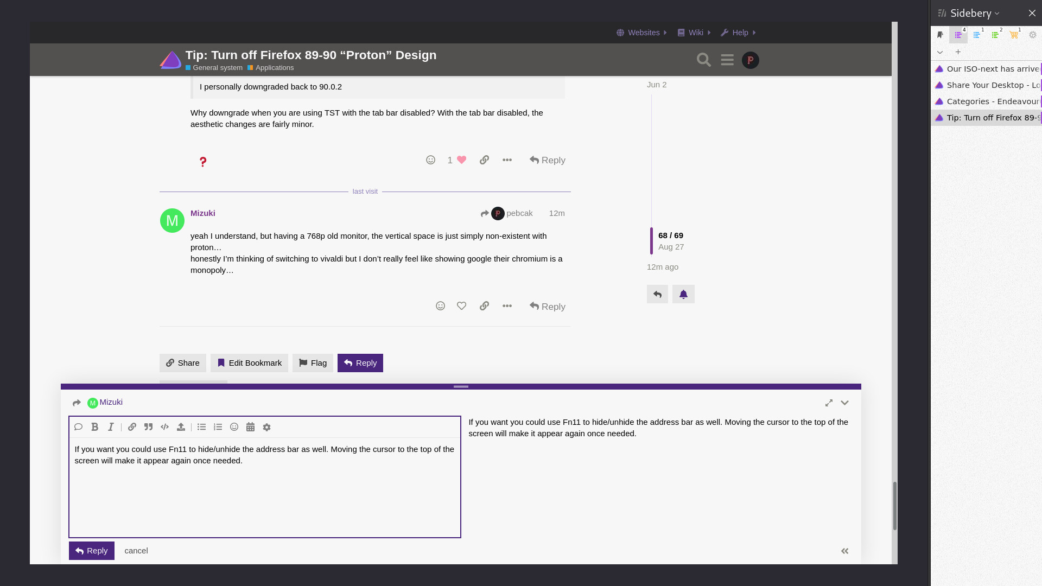This screenshot has height=586, width=1042.
Task: Copy the link to Mizuki's post
Action: (x=484, y=306)
